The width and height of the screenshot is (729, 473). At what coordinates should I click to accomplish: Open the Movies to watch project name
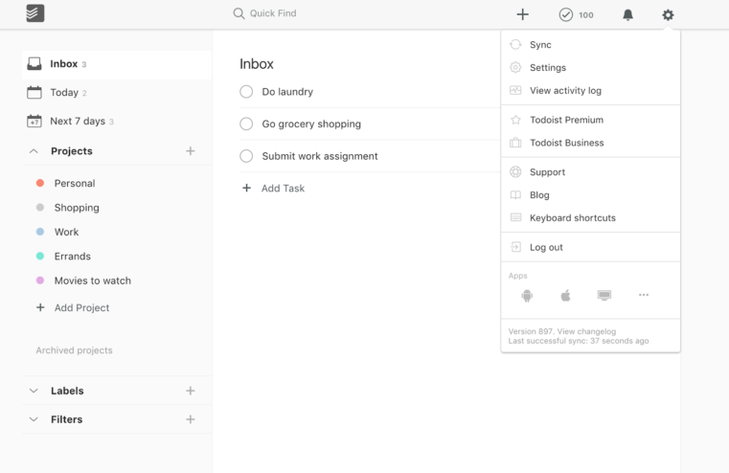point(93,281)
